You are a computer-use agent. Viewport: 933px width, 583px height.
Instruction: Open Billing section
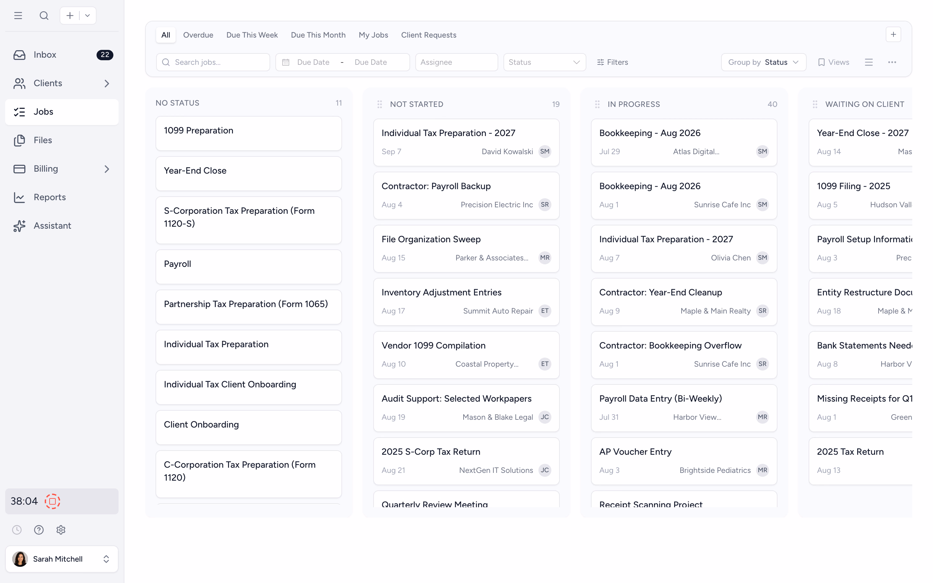[x=62, y=169]
